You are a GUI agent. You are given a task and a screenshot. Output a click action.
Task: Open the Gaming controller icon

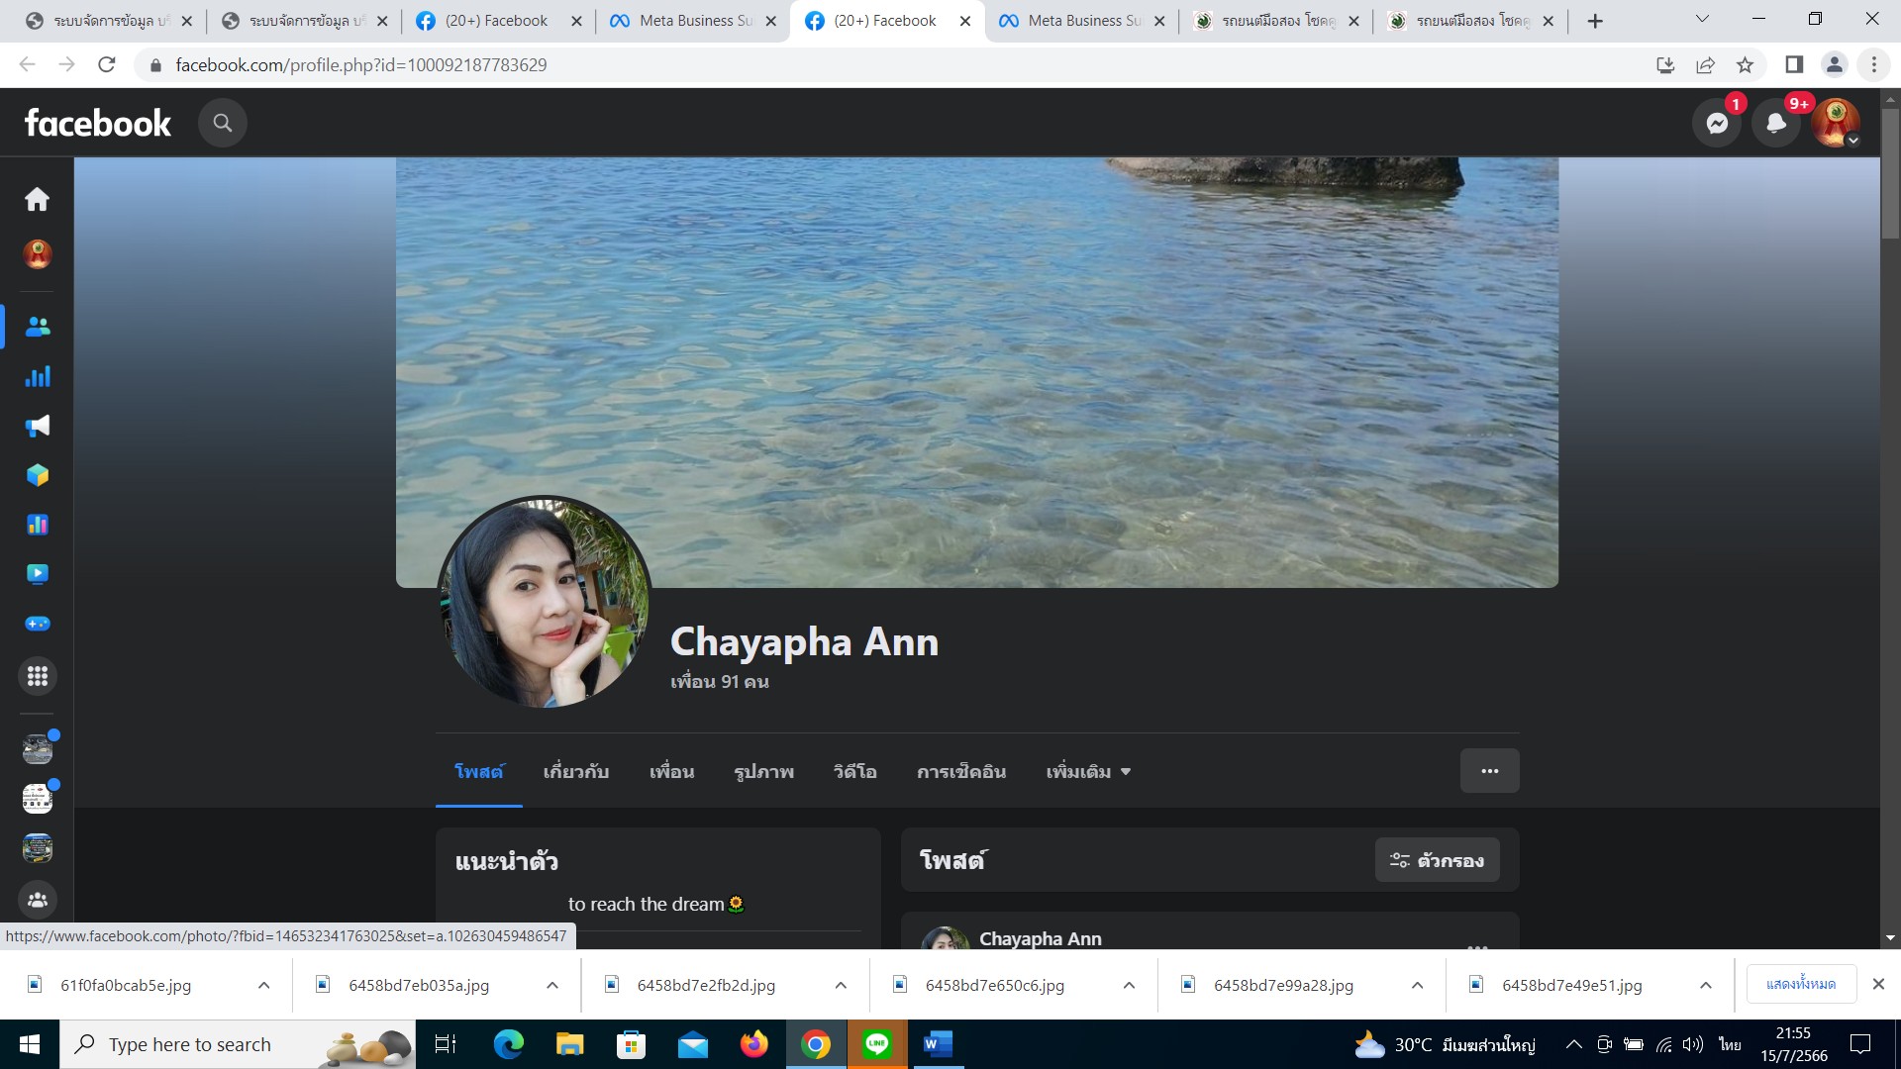point(38,624)
